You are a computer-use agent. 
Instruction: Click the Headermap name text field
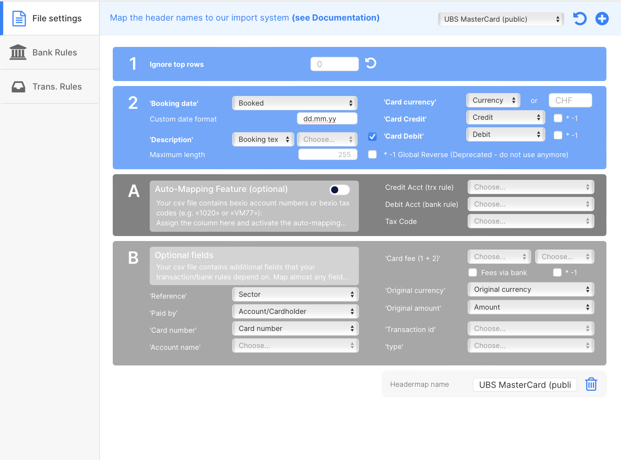click(524, 384)
